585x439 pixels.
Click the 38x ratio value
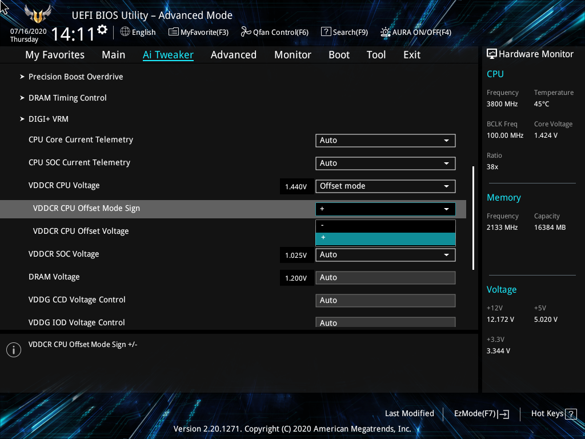(x=492, y=167)
